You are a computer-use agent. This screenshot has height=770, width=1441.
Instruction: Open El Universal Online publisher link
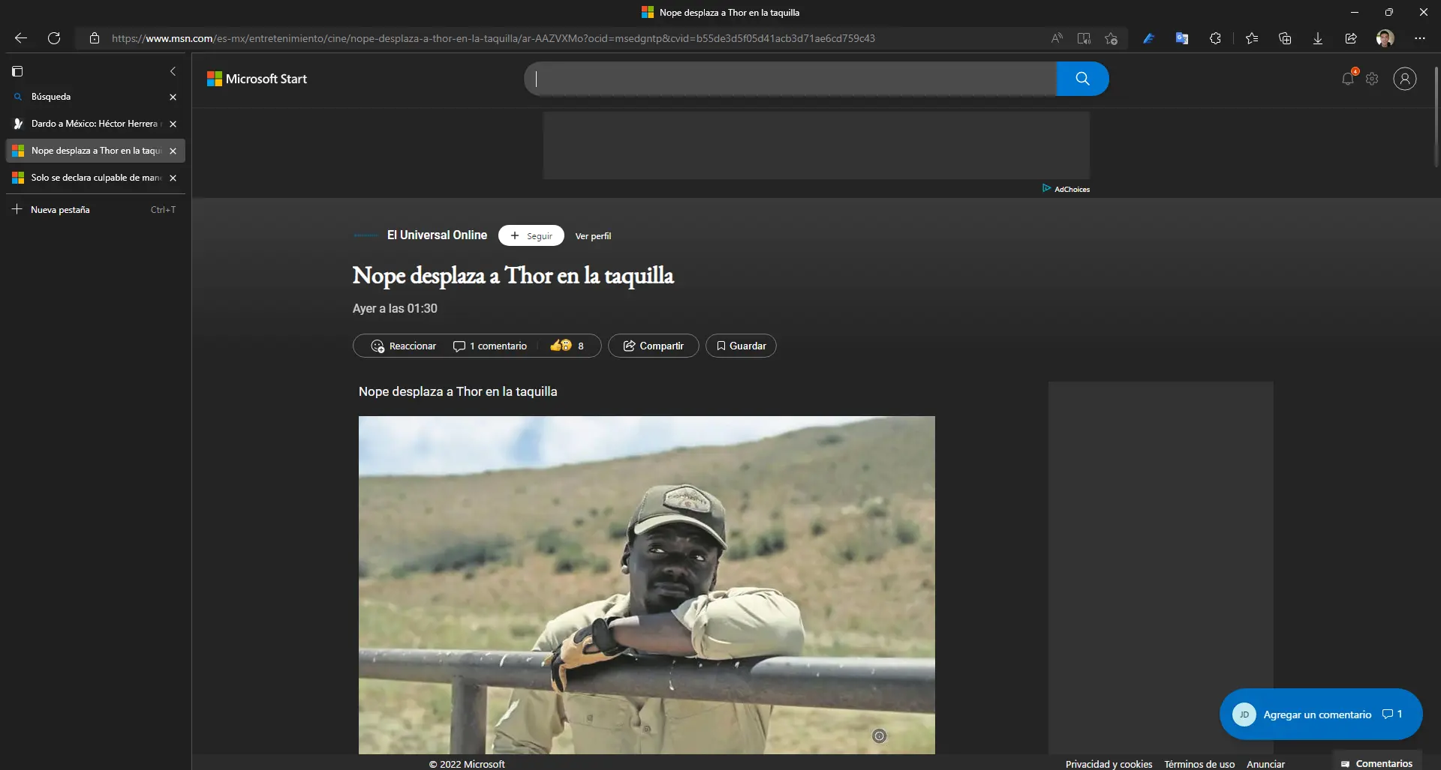click(x=437, y=235)
